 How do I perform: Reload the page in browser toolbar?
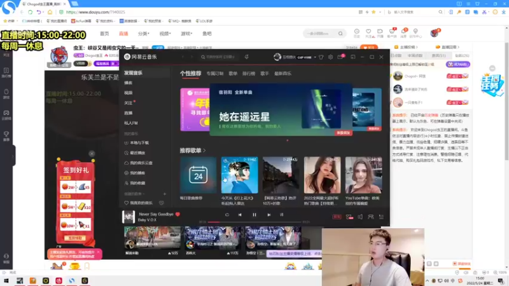(30, 12)
